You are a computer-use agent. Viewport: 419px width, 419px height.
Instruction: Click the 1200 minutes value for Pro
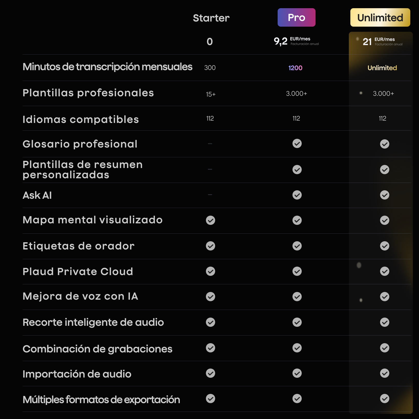[295, 68]
